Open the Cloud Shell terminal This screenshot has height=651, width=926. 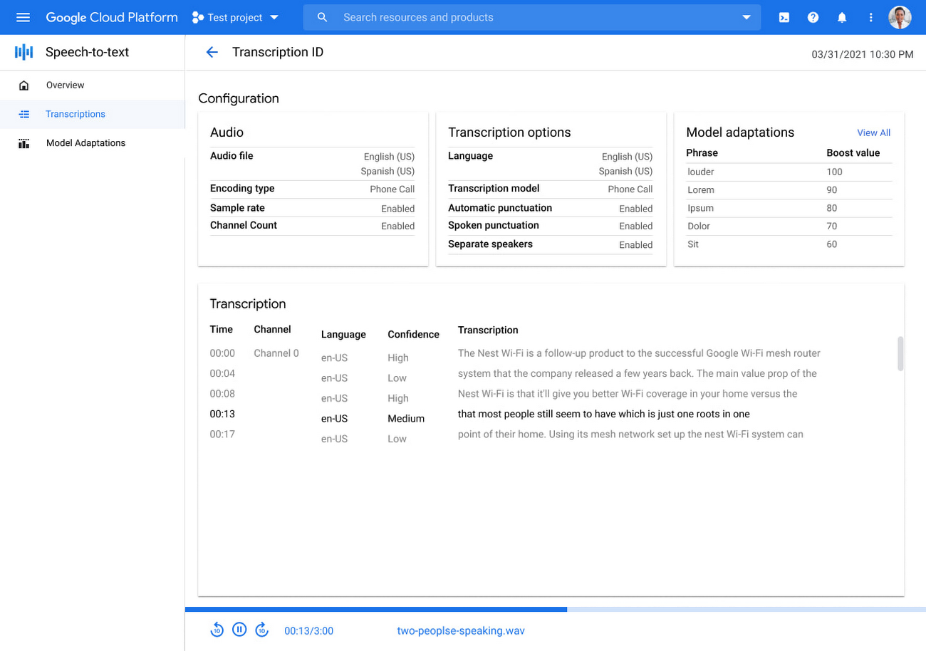coord(784,17)
